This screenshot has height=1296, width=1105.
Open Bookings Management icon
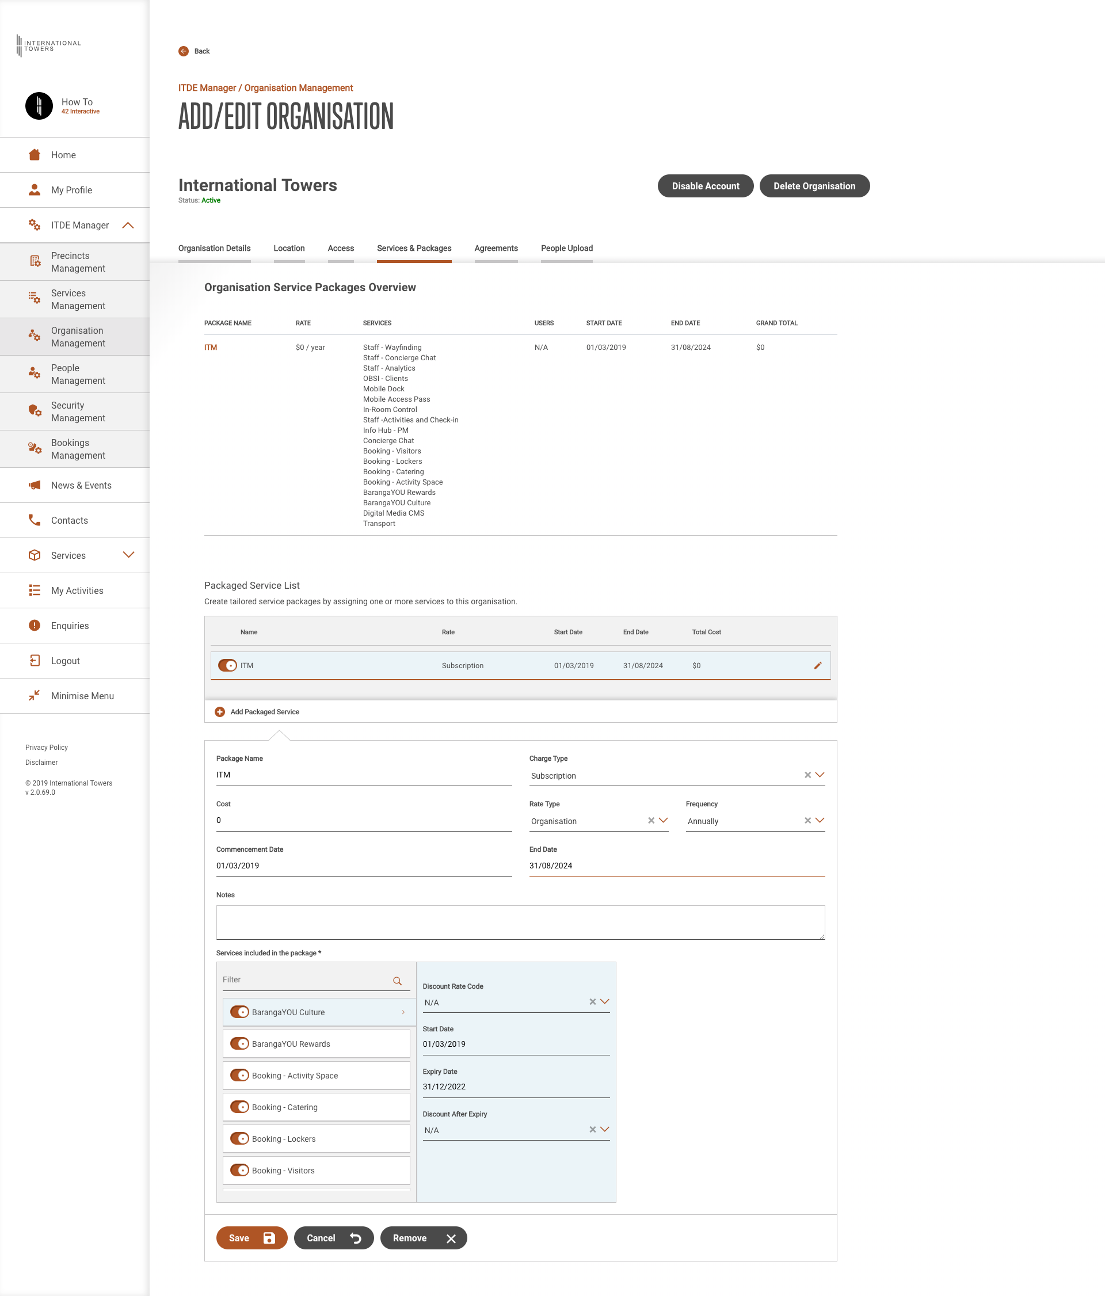click(35, 448)
